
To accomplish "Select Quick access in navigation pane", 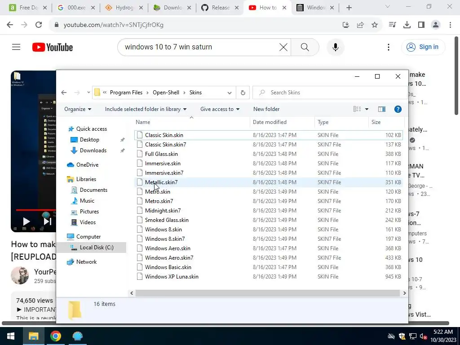I will tap(92, 129).
